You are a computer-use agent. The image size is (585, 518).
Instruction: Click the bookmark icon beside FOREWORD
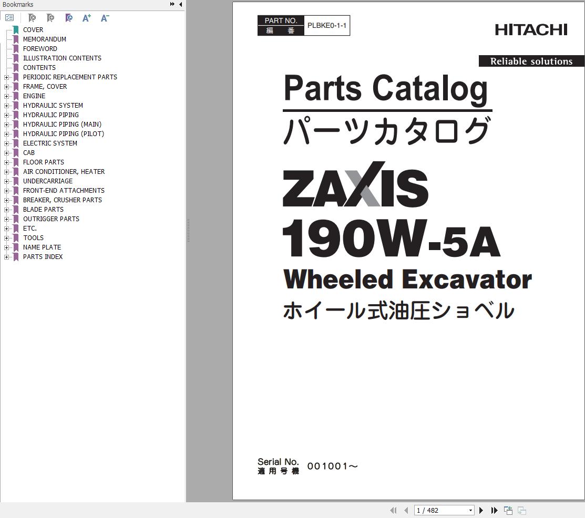point(16,49)
